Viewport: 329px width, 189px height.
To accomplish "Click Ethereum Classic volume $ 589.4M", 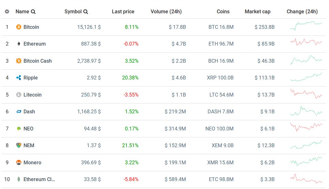I will click(175, 179).
